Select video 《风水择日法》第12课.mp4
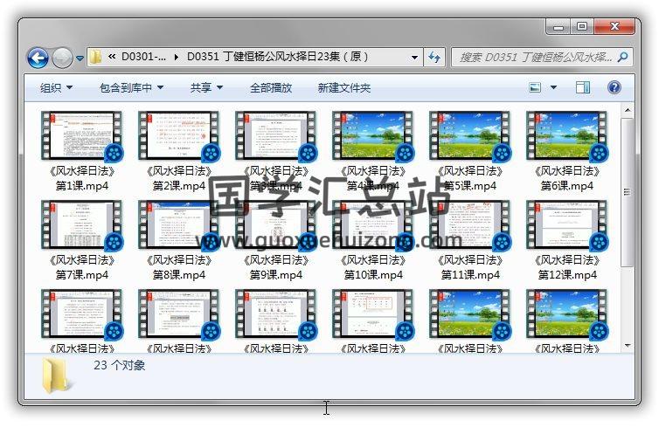The height and width of the screenshot is (427, 659). [x=567, y=241]
